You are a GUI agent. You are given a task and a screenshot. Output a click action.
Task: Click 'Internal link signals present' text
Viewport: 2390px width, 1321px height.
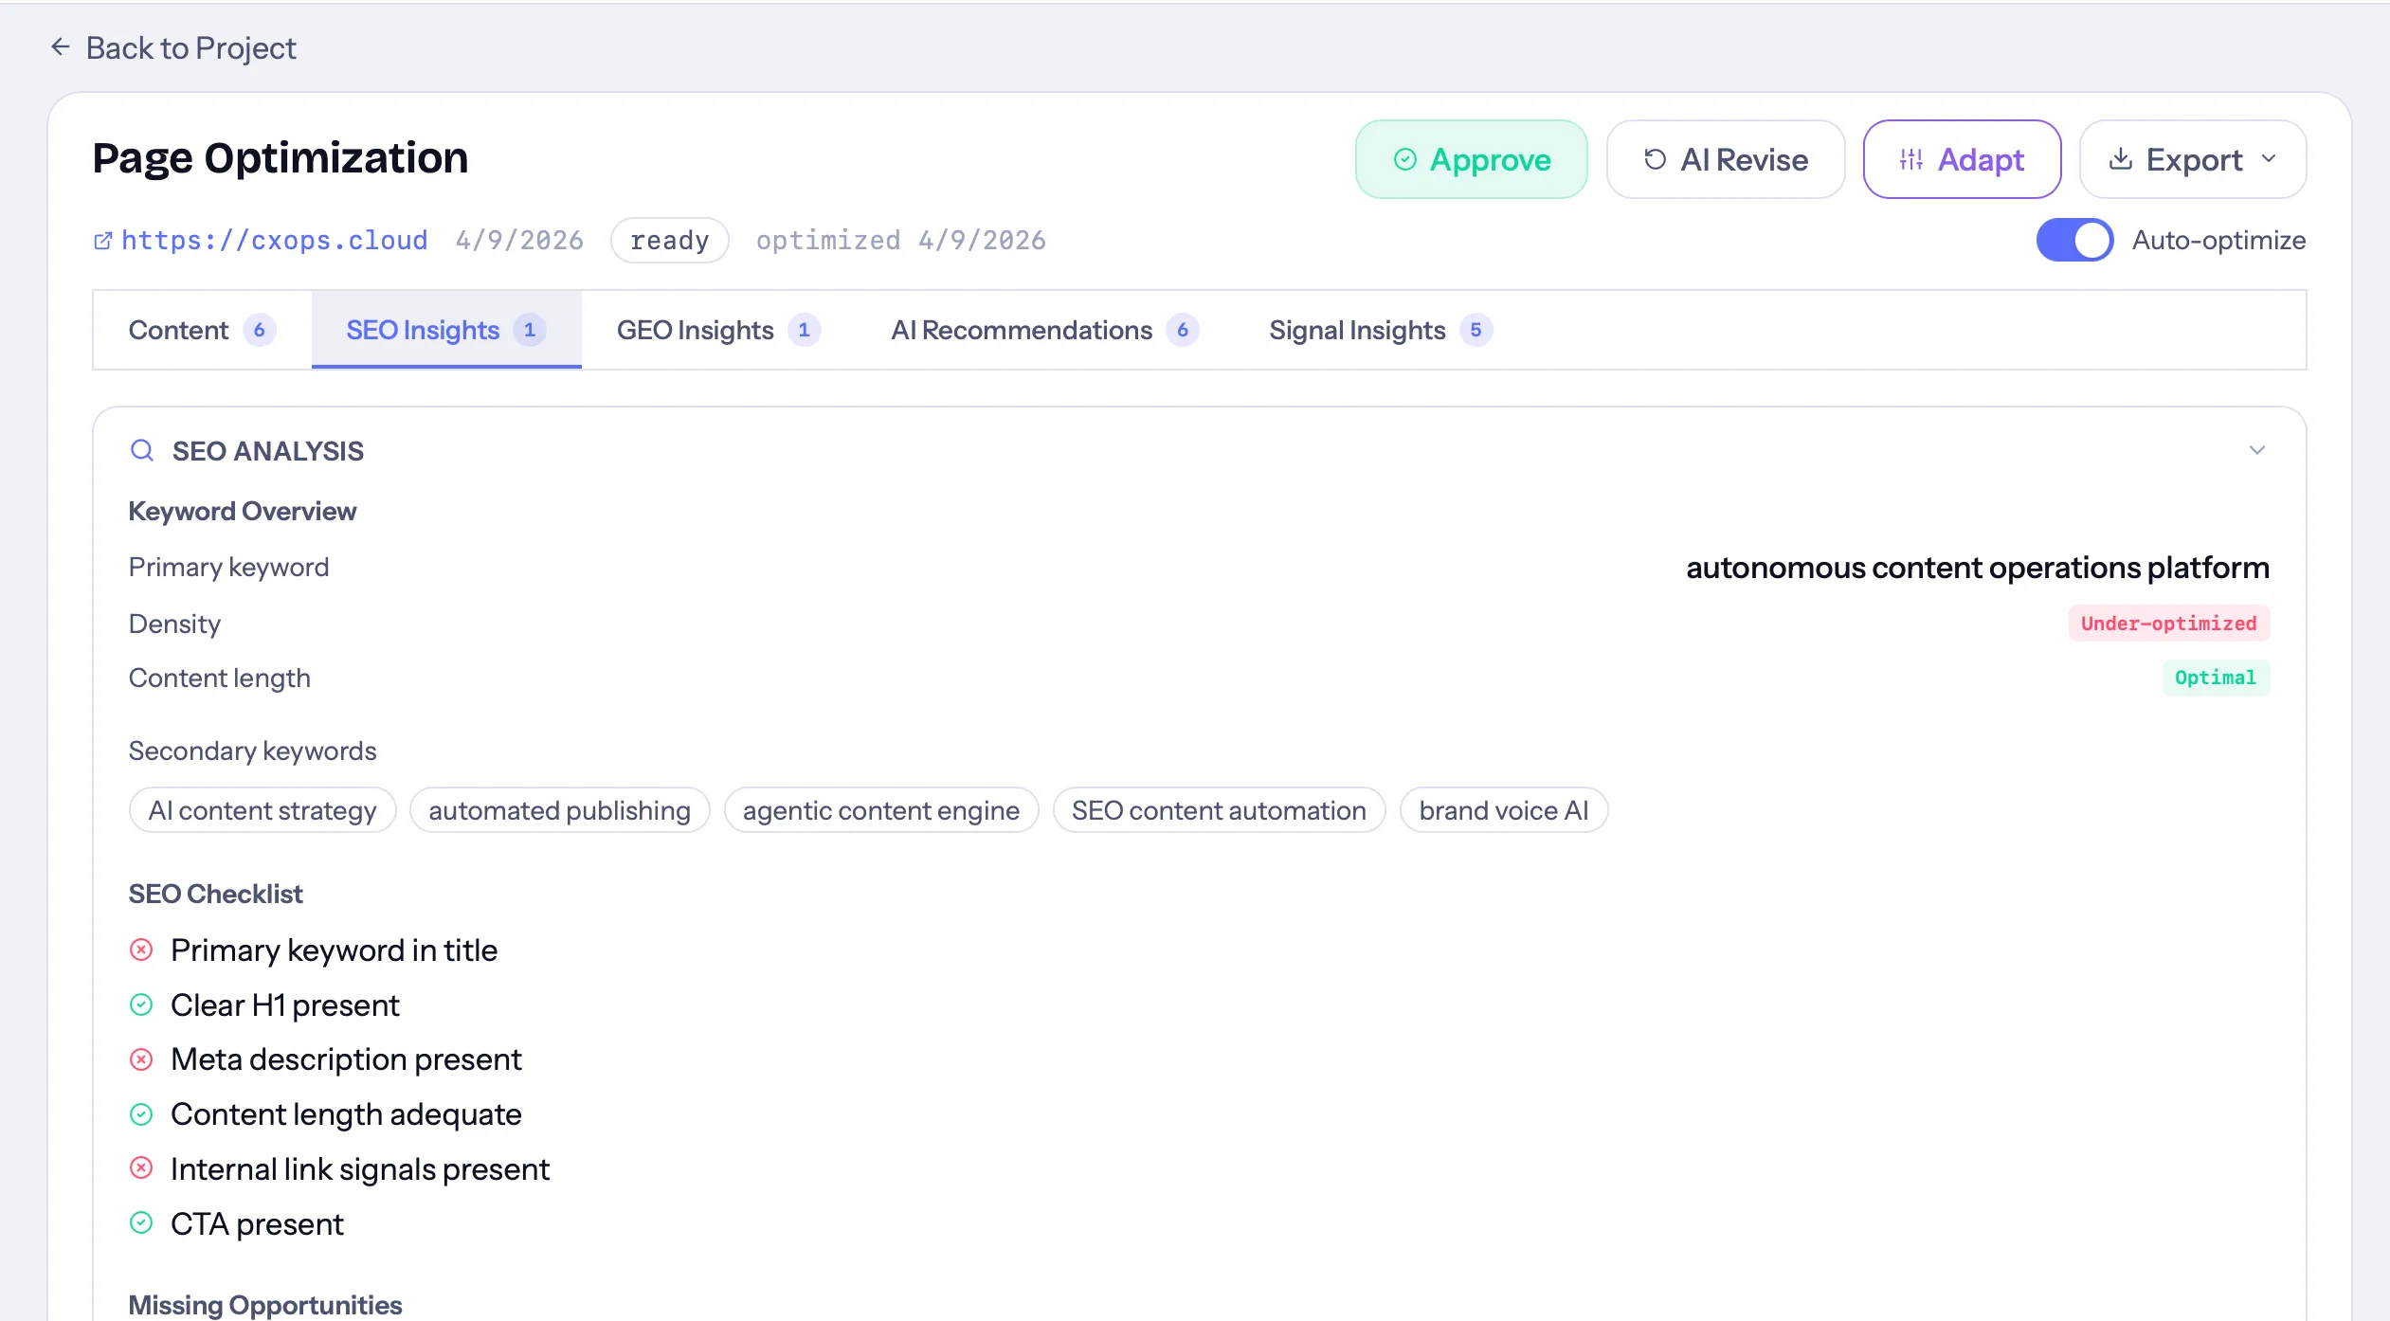pyautogui.click(x=360, y=1169)
